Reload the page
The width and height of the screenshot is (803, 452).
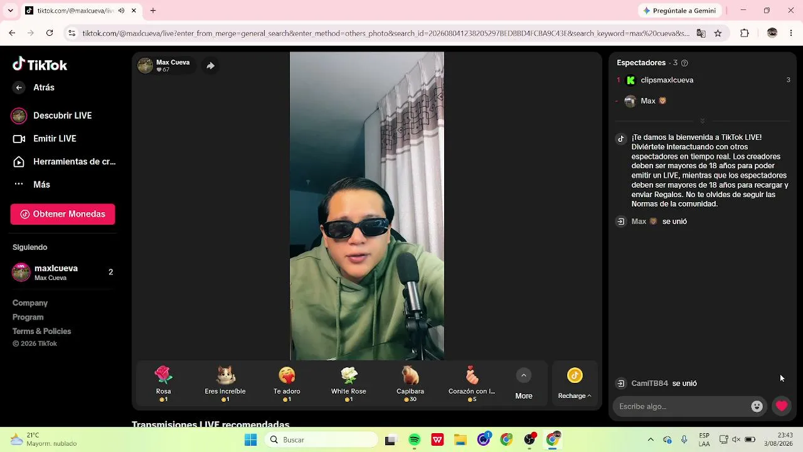tap(50, 33)
